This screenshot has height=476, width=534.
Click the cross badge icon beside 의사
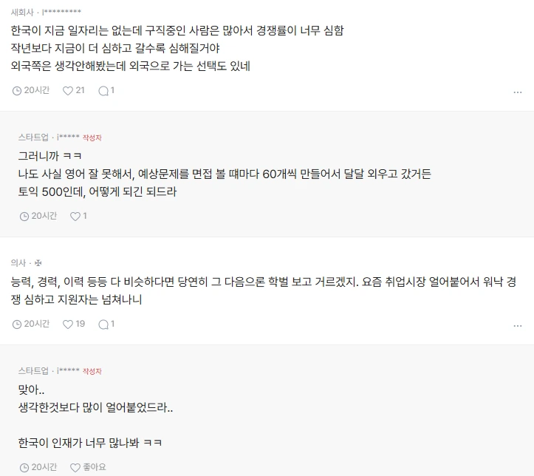[x=38, y=262]
